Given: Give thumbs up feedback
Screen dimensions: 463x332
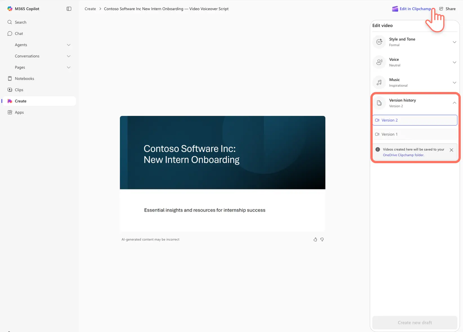Looking at the screenshot, I should tap(315, 239).
